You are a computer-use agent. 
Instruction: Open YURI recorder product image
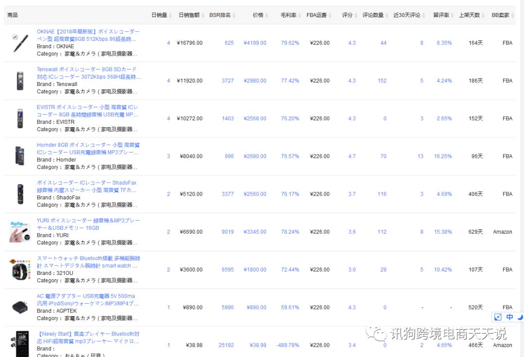(20, 232)
